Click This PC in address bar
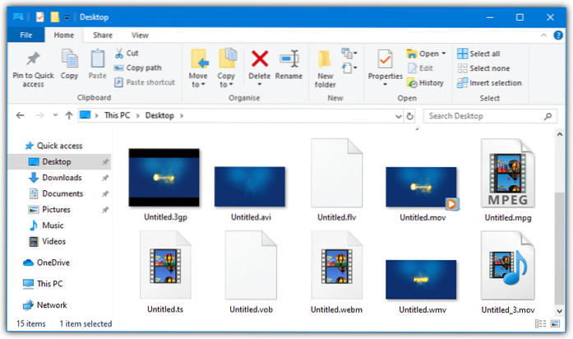The image size is (573, 339). 117,115
